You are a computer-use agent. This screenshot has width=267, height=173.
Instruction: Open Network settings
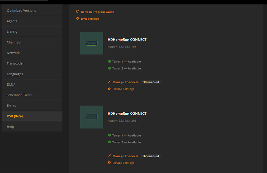[33, 53]
